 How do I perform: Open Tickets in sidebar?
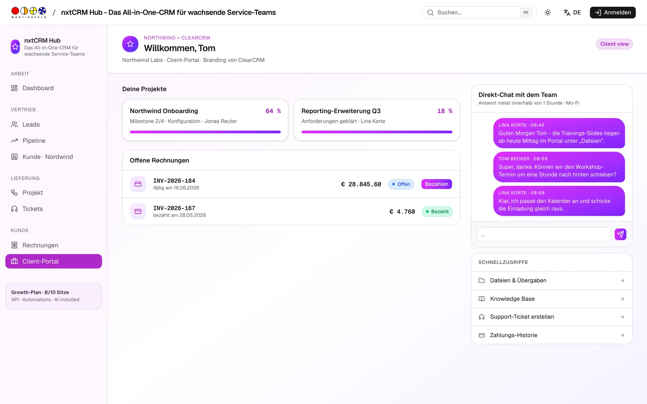(54, 209)
